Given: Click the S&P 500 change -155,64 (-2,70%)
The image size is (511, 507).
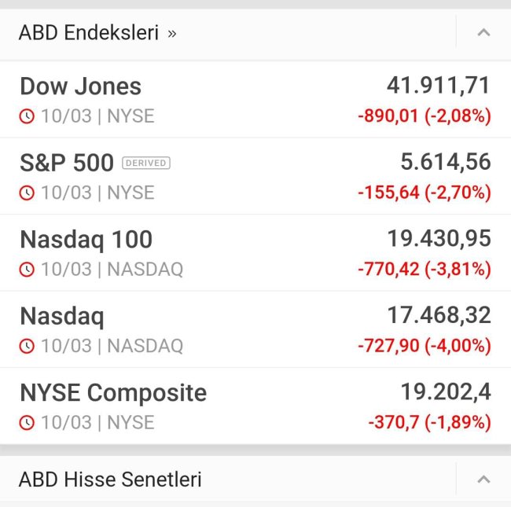Looking at the screenshot, I should pos(425,193).
